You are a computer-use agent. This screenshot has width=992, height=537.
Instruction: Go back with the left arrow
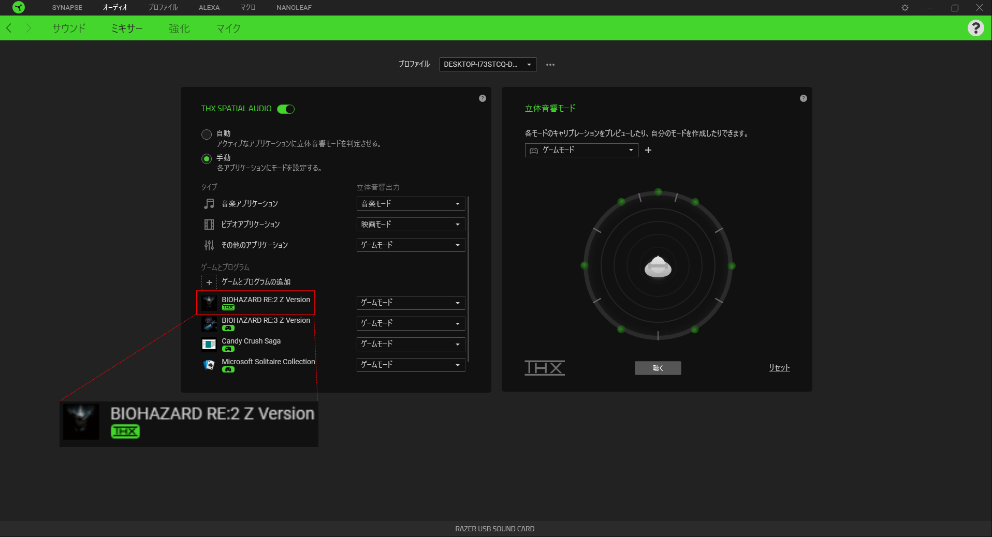9,28
